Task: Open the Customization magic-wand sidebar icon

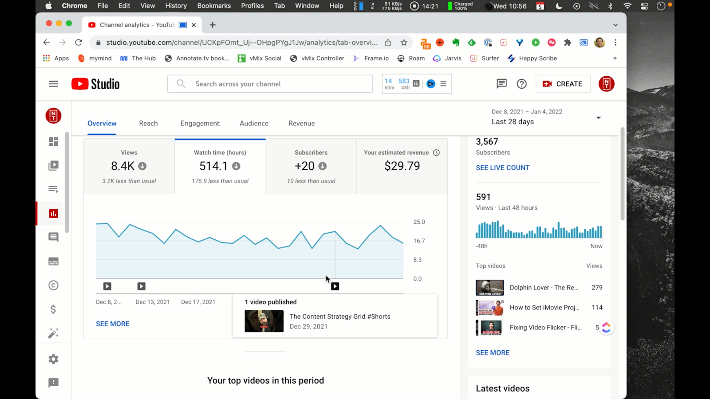Action: point(53,333)
